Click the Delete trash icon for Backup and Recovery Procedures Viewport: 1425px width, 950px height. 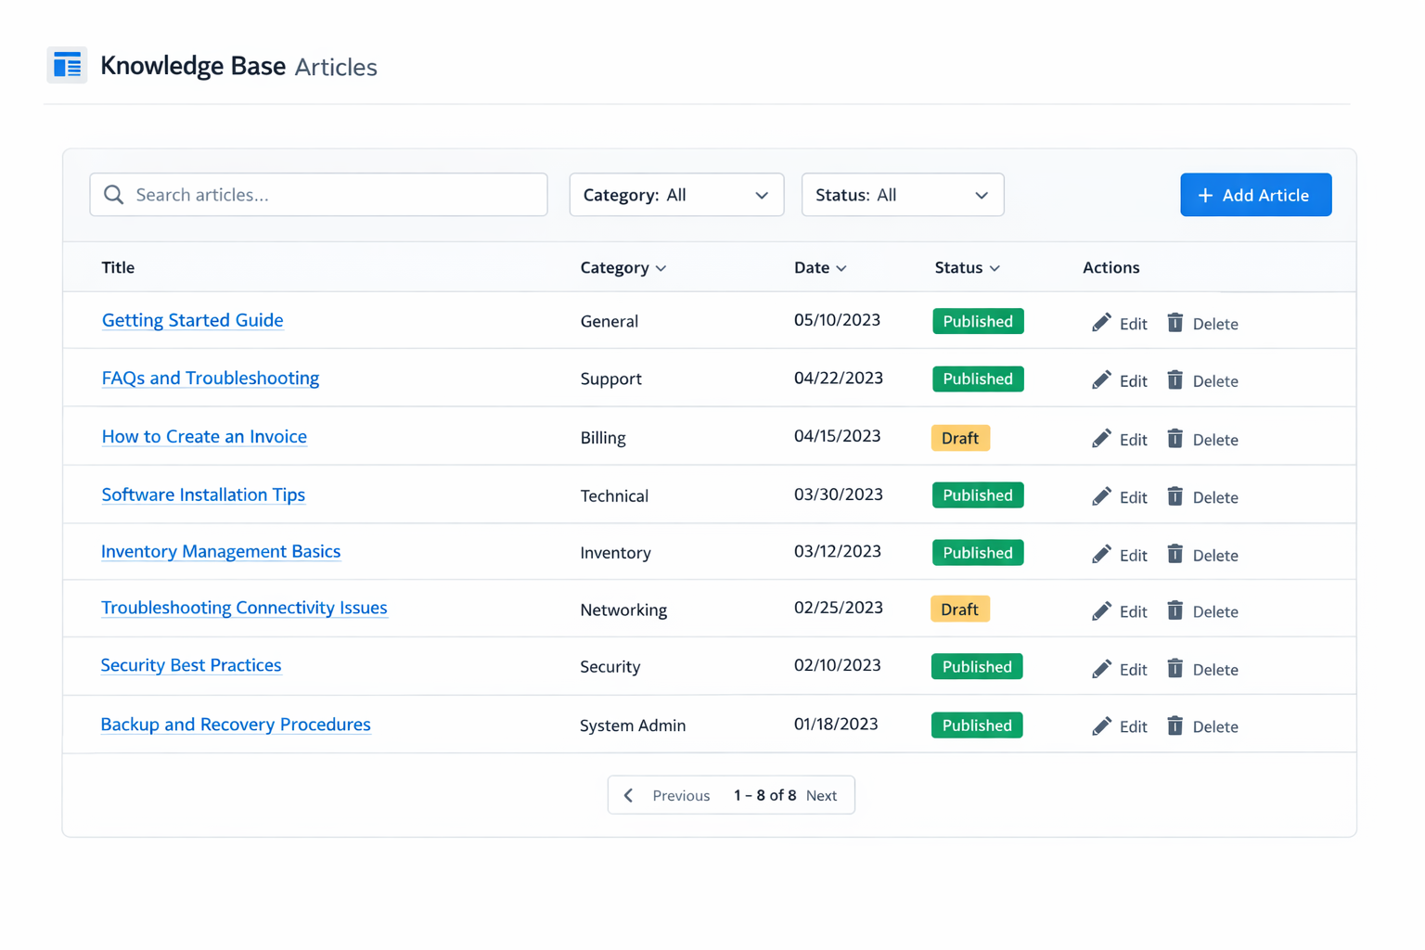[1175, 725]
